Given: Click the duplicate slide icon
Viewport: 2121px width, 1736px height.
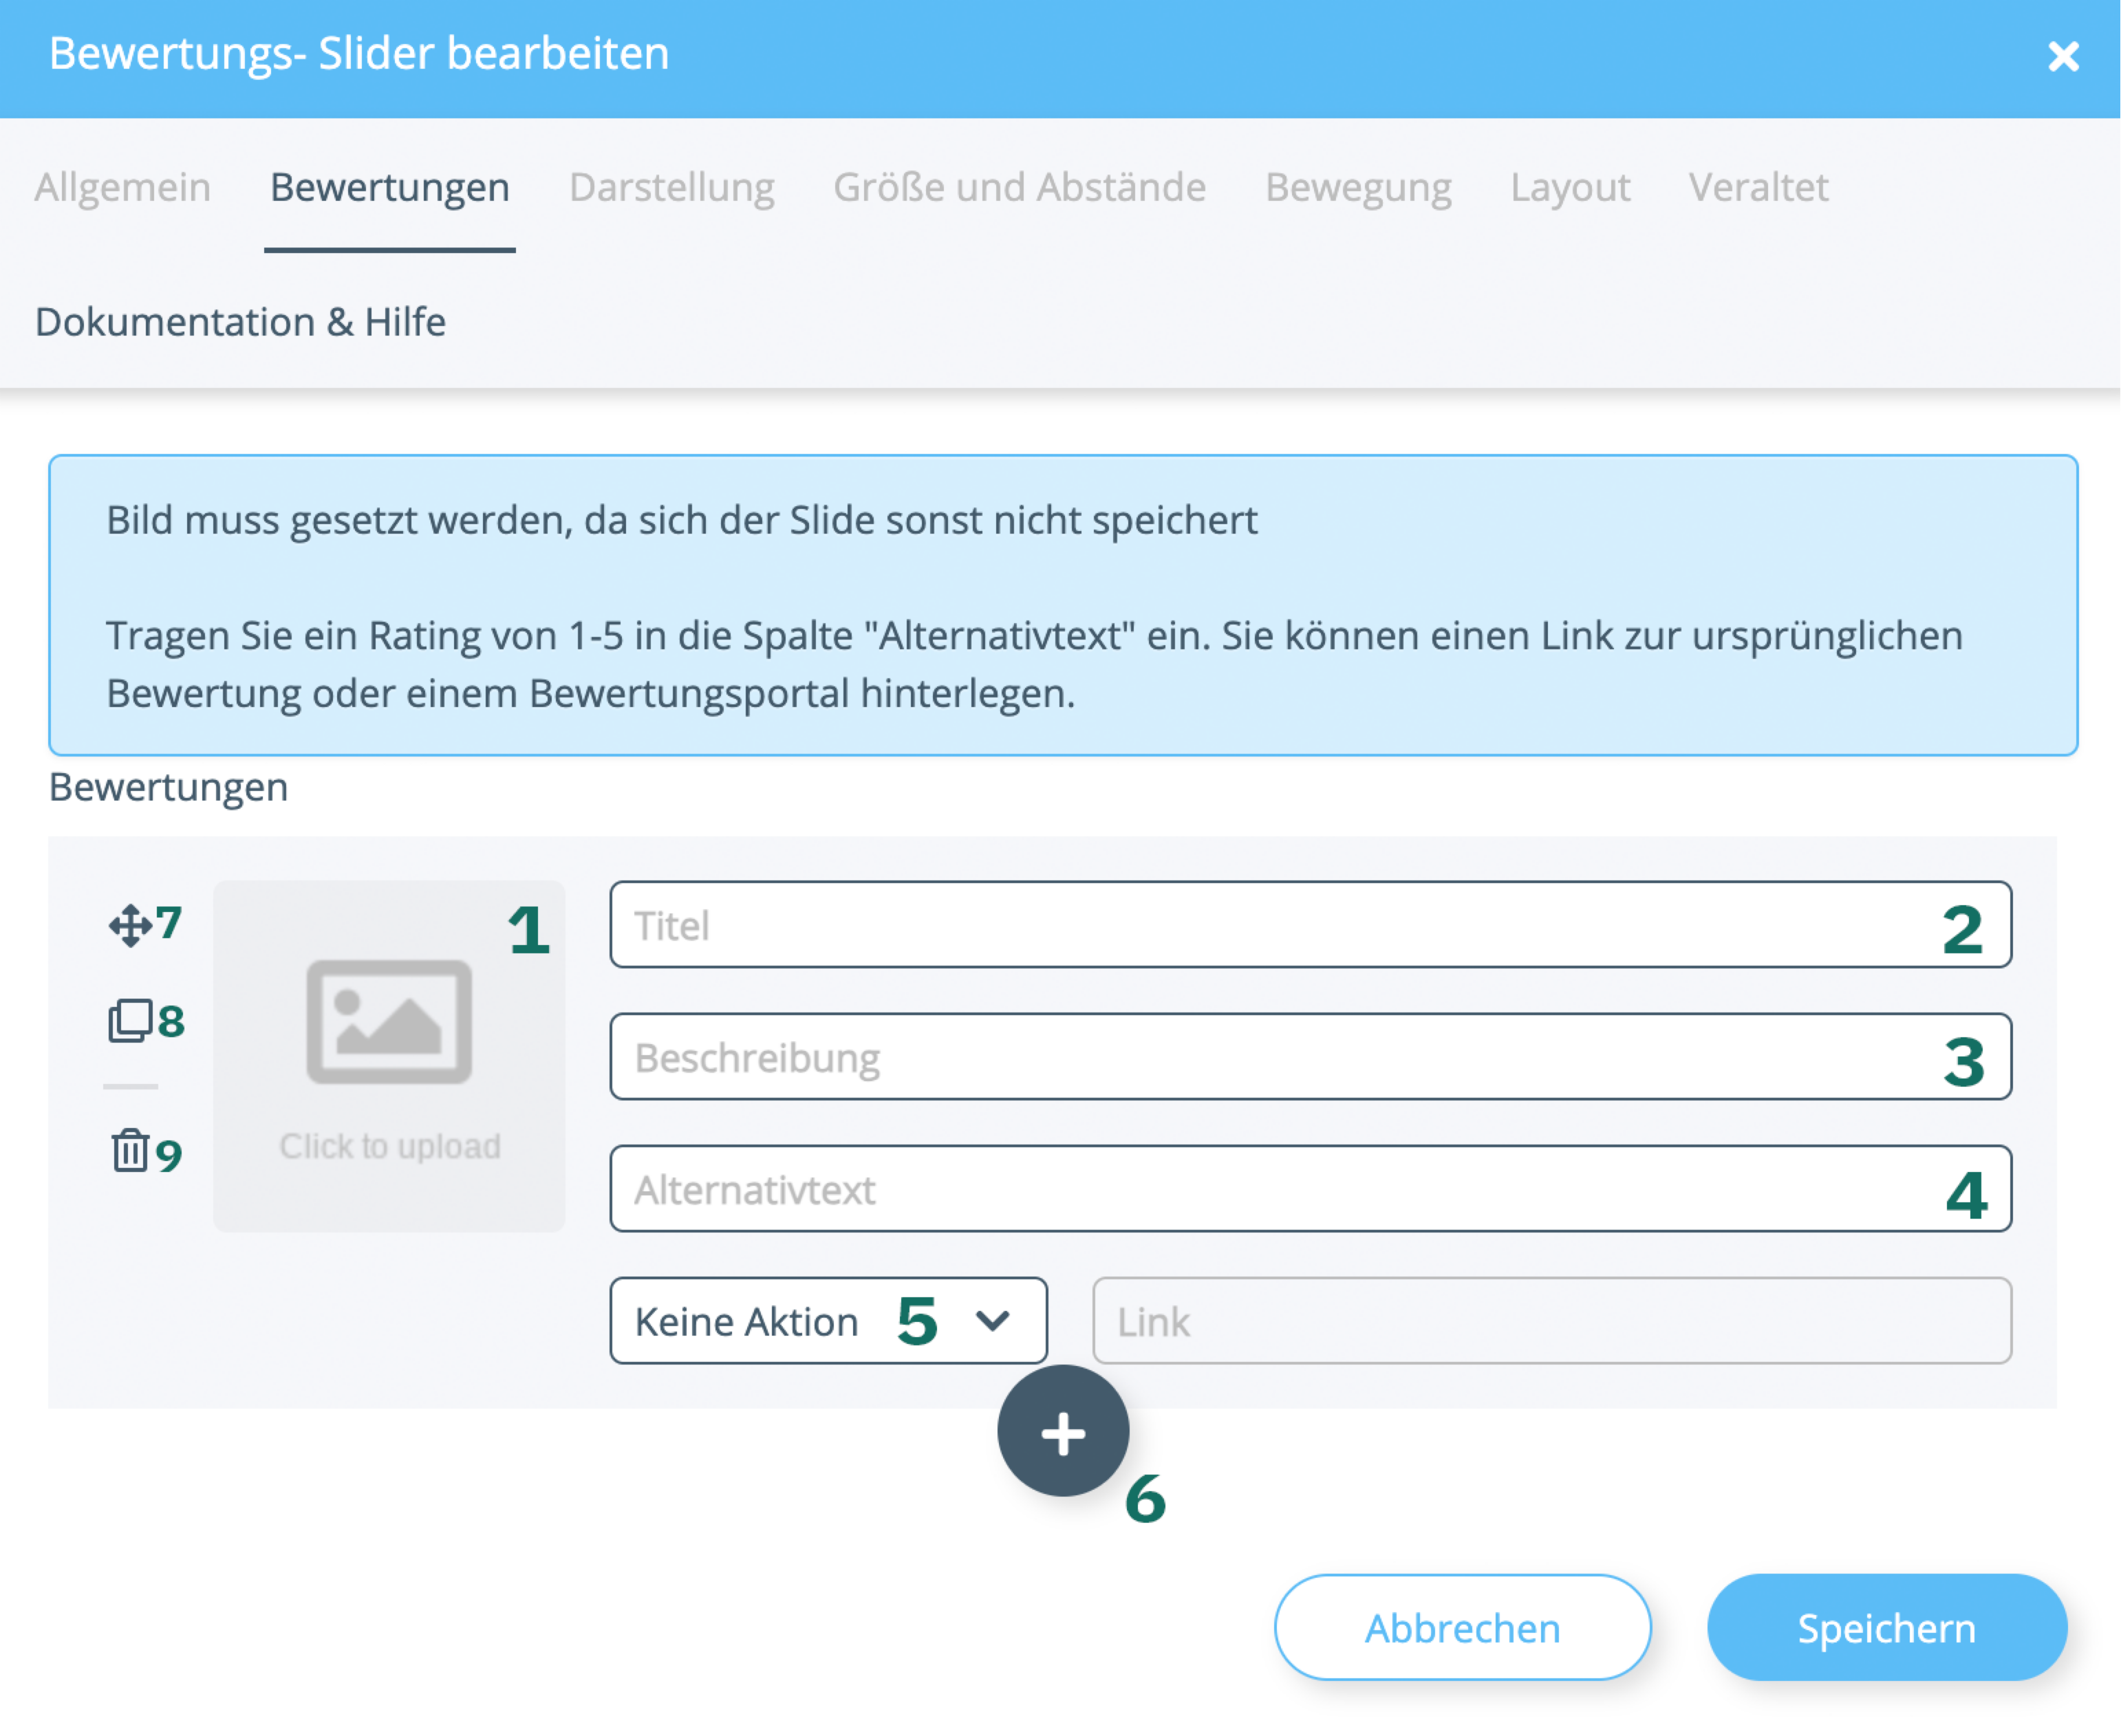Looking at the screenshot, I should click(130, 1021).
